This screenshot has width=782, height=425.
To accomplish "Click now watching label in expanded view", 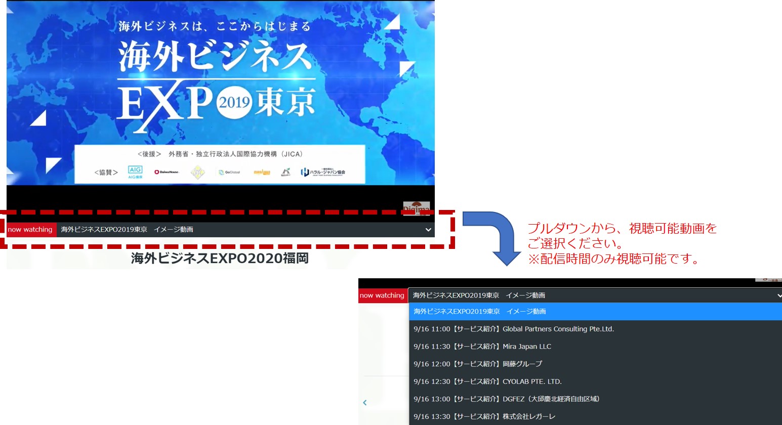I will point(383,295).
